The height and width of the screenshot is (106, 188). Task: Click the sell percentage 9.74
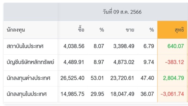[149, 62]
